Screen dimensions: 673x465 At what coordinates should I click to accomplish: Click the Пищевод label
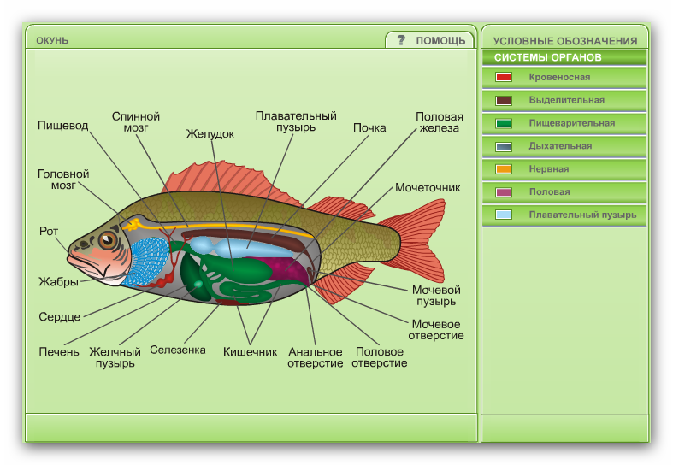coord(62,126)
